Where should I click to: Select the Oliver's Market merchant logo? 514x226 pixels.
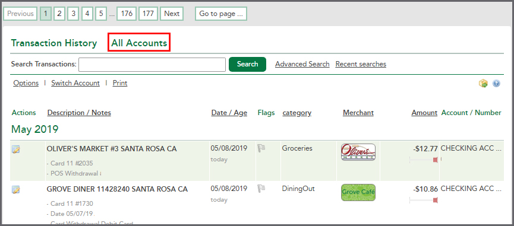(358, 152)
